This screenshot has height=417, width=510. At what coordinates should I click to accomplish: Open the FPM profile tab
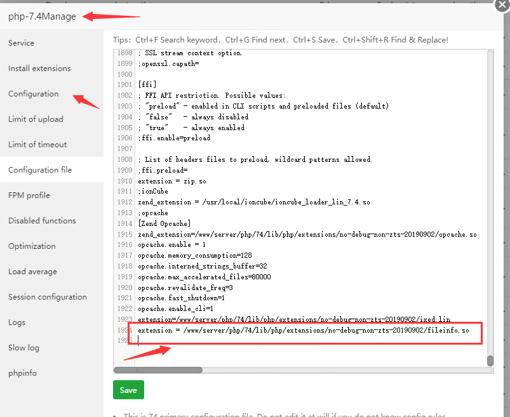click(x=29, y=195)
